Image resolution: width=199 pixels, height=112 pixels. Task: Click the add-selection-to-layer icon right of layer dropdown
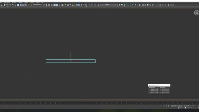(x=117, y=5)
